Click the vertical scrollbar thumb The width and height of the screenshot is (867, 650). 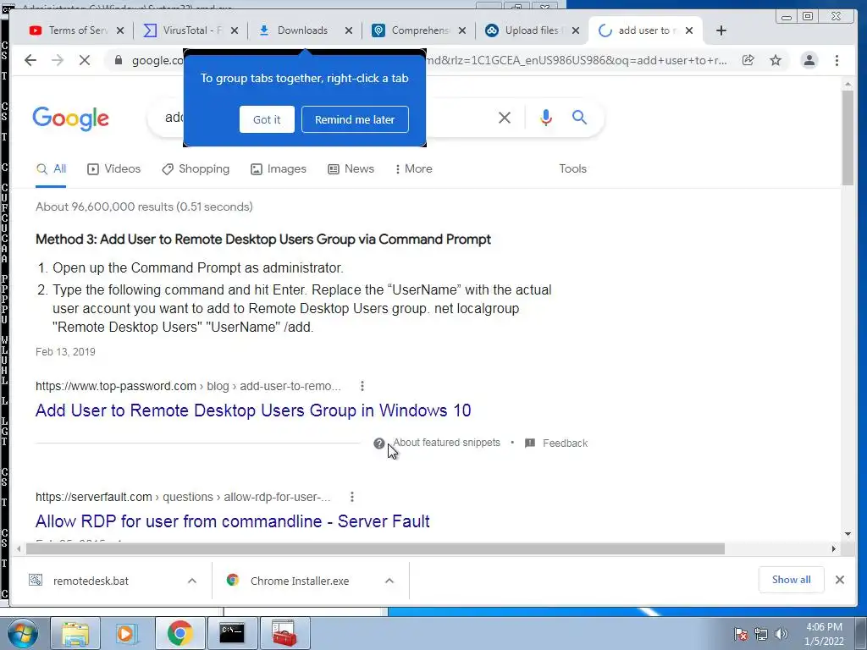tap(847, 137)
